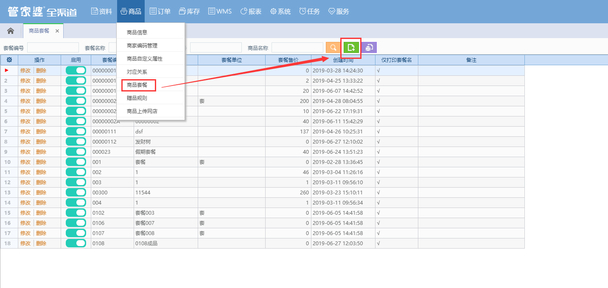Toggle the enable switch for package 00300
608x288 pixels.
click(x=76, y=192)
